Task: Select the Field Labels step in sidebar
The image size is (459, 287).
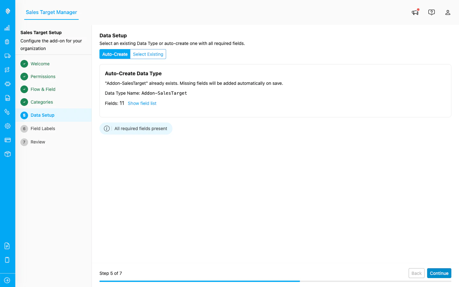Action: pos(43,129)
